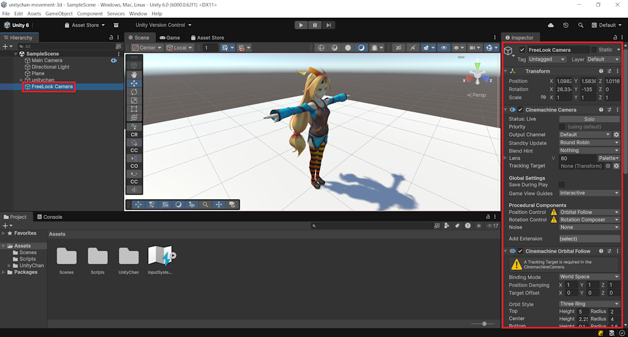Screen dimensions: 628x337
Task: Open Binding Mode World Space dropdown
Action: coord(589,277)
